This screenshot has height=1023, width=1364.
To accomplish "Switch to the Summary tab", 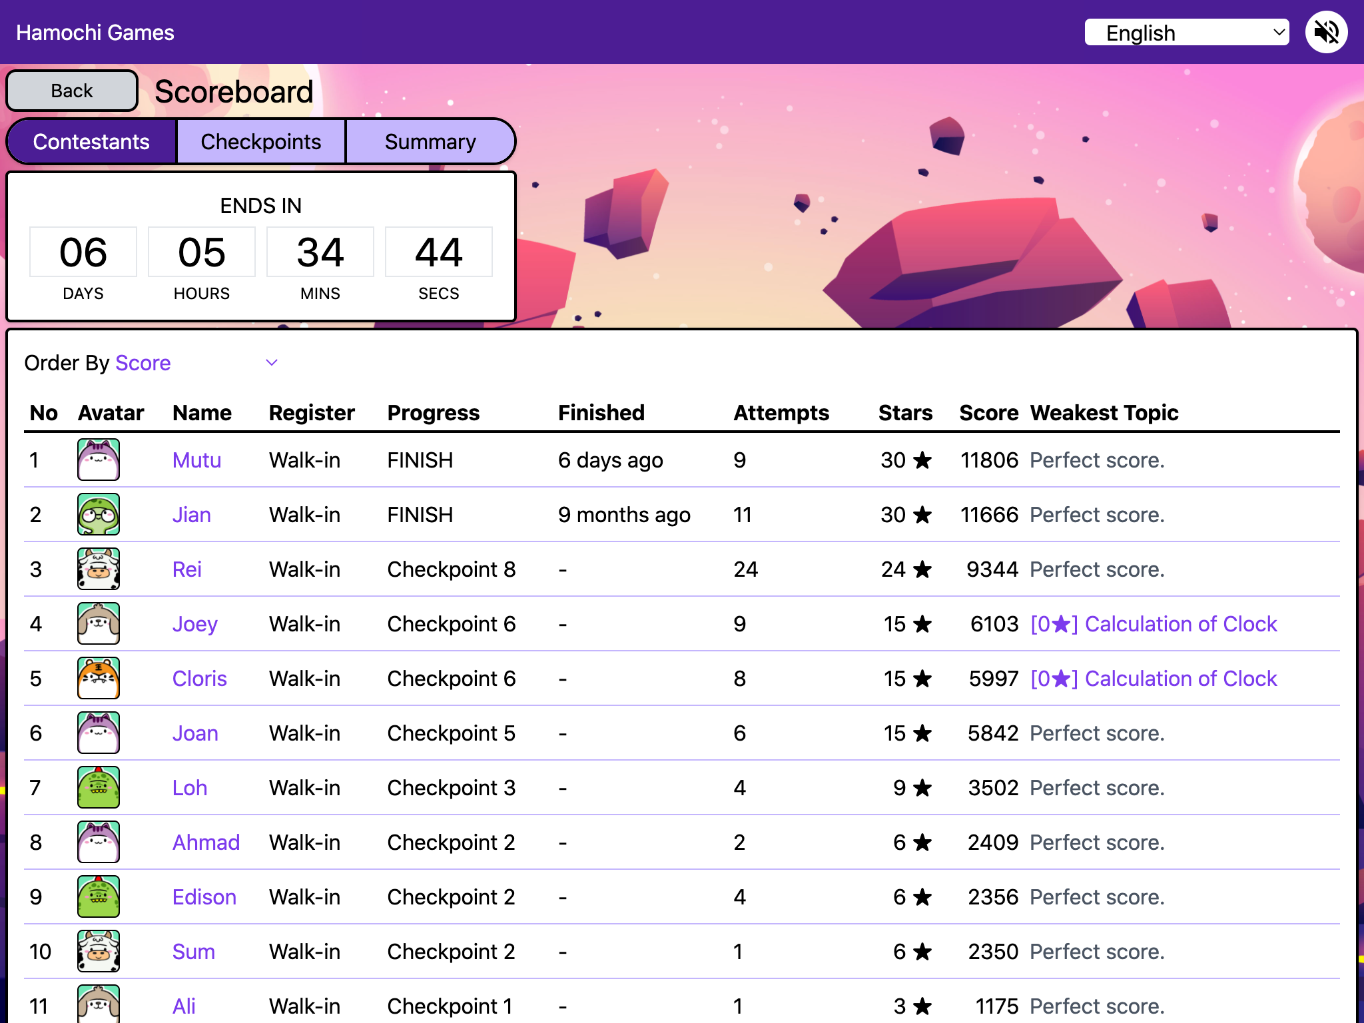I will [430, 142].
